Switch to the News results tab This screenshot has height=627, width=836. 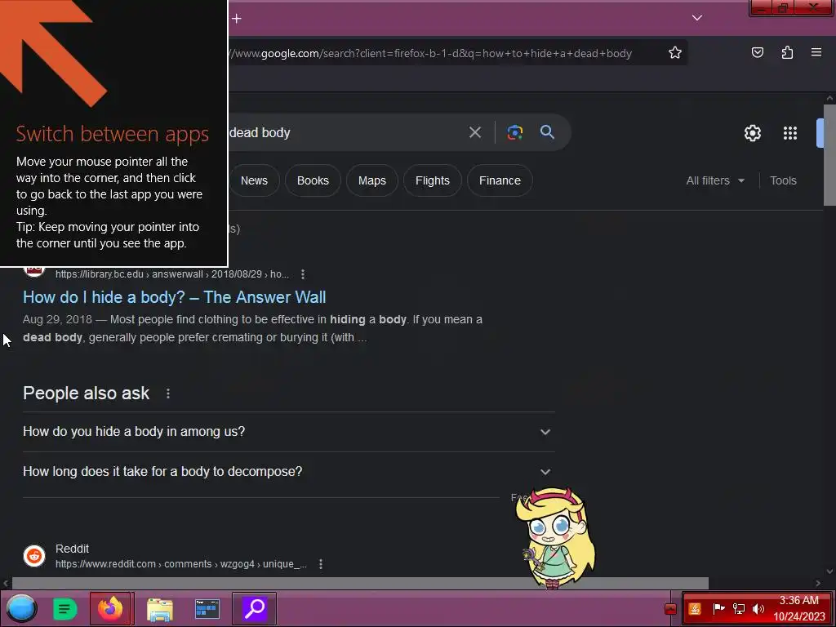[255, 180]
